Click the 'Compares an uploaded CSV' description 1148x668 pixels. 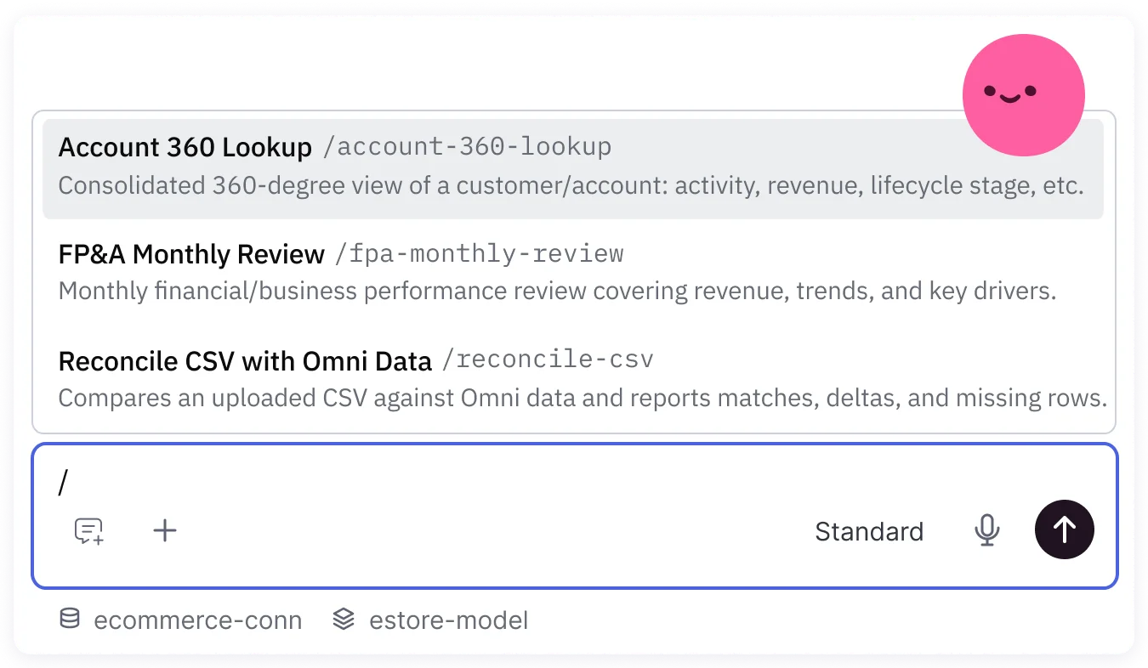point(583,398)
